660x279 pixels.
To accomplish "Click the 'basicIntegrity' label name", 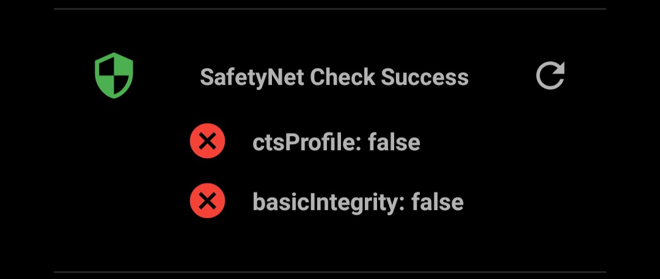I will [x=327, y=201].
